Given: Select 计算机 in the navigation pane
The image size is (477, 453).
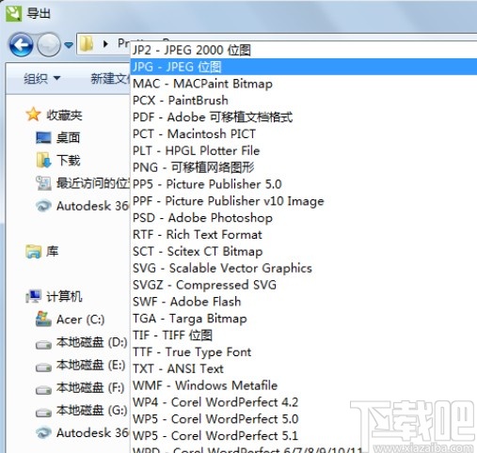Looking at the screenshot, I should pos(64,296).
